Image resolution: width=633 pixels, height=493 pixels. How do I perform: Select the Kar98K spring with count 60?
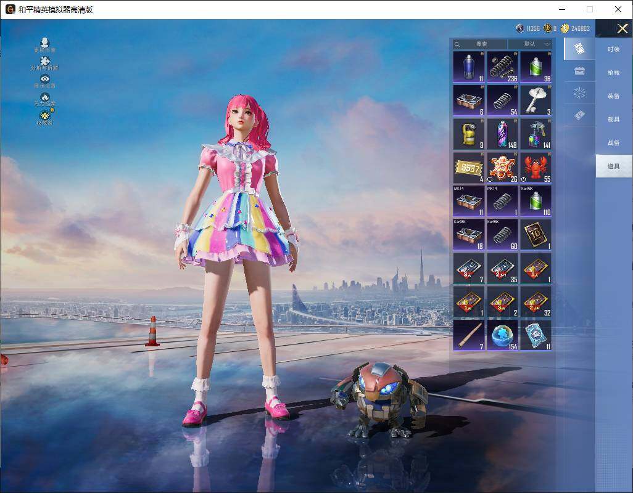[502, 235]
